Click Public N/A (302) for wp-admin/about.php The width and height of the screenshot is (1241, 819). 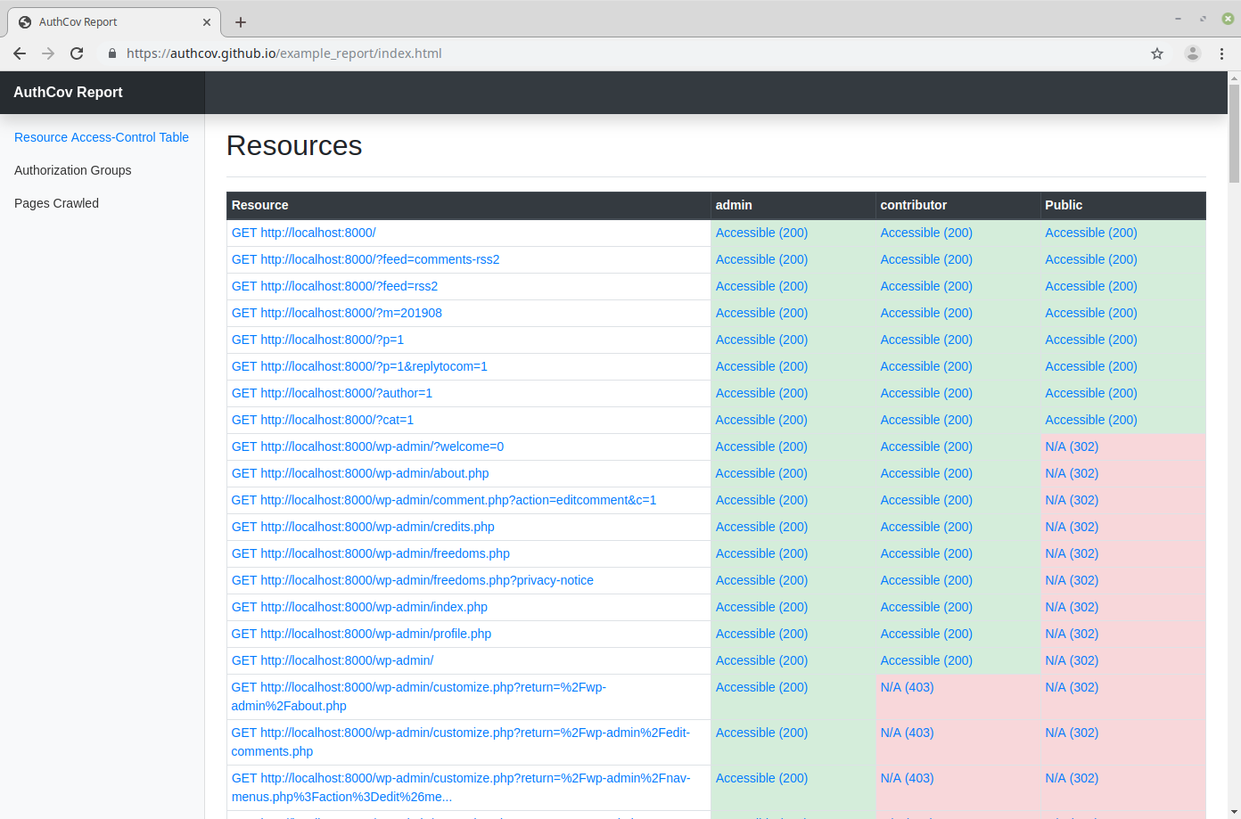pos(1072,473)
